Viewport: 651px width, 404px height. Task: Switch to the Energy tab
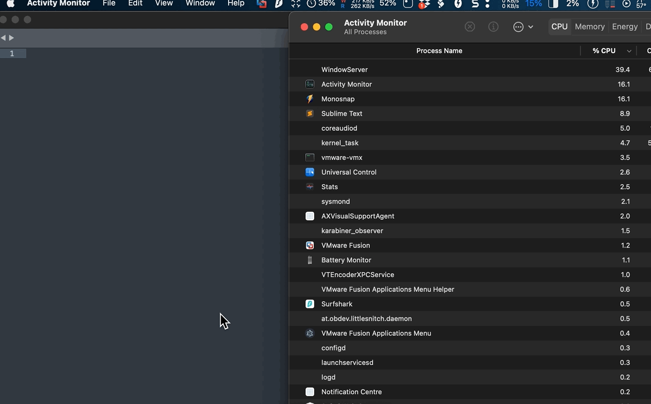[x=624, y=27]
